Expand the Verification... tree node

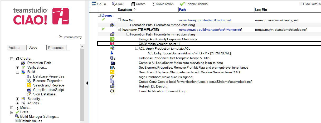(17, 68)
